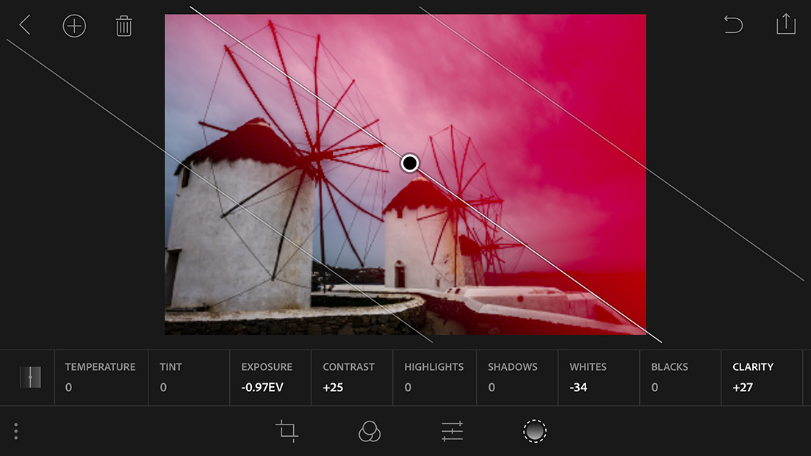Screen dimensions: 811x456
Task: Select the Crop tool
Action: (x=287, y=431)
